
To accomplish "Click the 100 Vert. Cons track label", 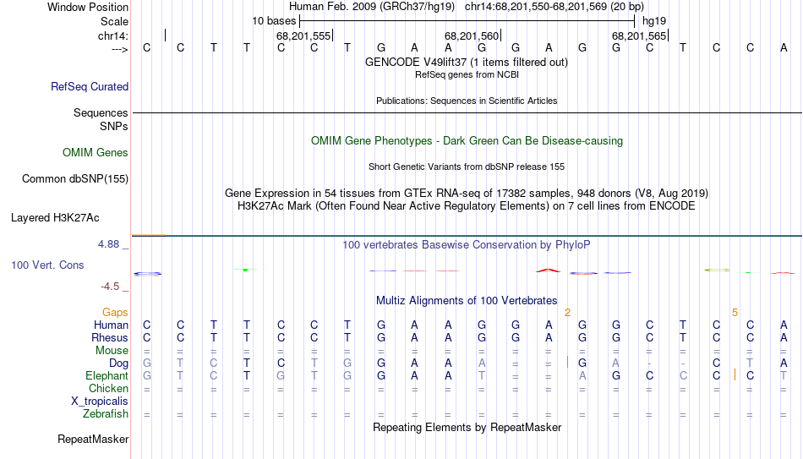I will [x=47, y=265].
